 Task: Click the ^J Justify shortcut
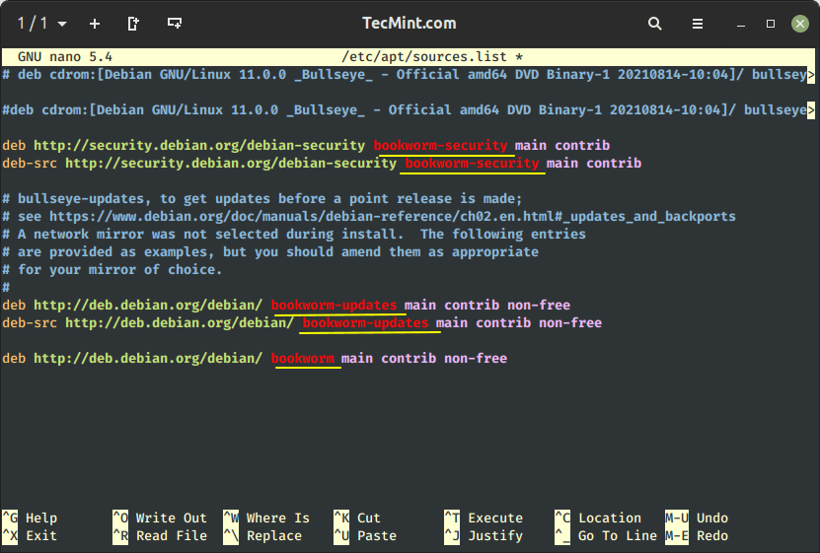click(484, 535)
